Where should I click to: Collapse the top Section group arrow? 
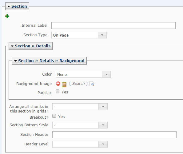click(9, 6)
